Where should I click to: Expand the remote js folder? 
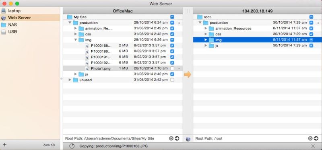206,45
